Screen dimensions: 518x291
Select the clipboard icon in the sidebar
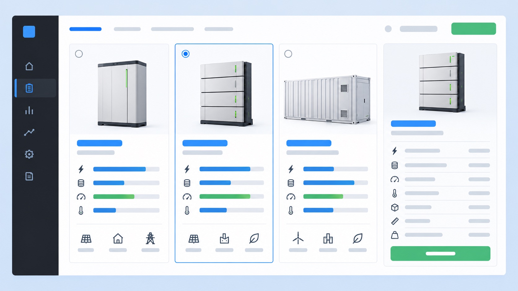pos(29,88)
